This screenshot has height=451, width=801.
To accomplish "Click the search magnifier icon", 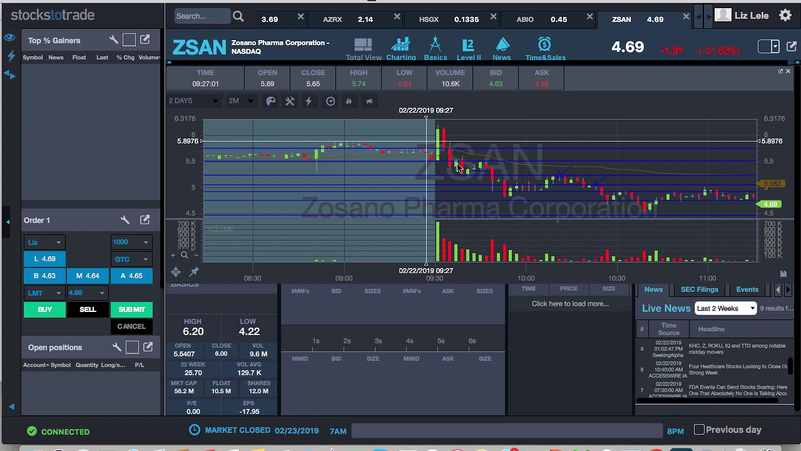I will [238, 16].
